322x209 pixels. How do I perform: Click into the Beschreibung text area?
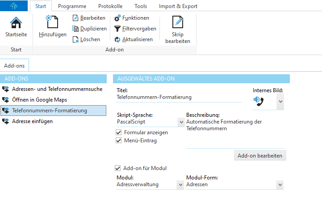(235, 133)
